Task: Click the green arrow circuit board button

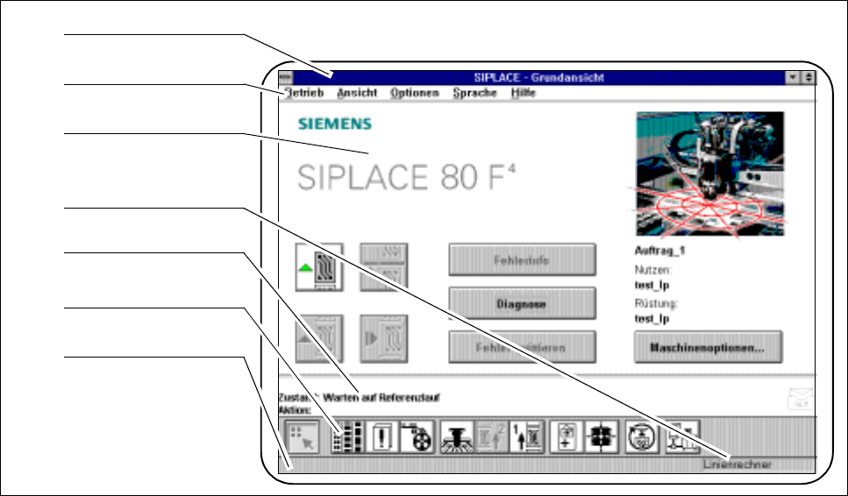Action: point(319,267)
